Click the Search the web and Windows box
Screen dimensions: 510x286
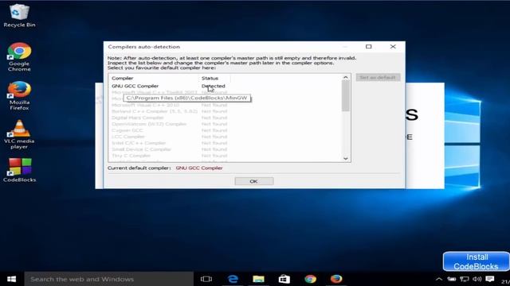click(109, 279)
